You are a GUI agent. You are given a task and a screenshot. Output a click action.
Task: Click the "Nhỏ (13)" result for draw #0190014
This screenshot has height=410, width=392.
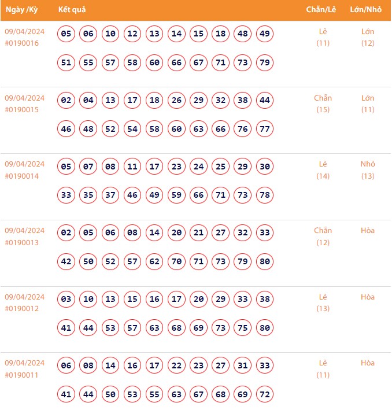368,170
